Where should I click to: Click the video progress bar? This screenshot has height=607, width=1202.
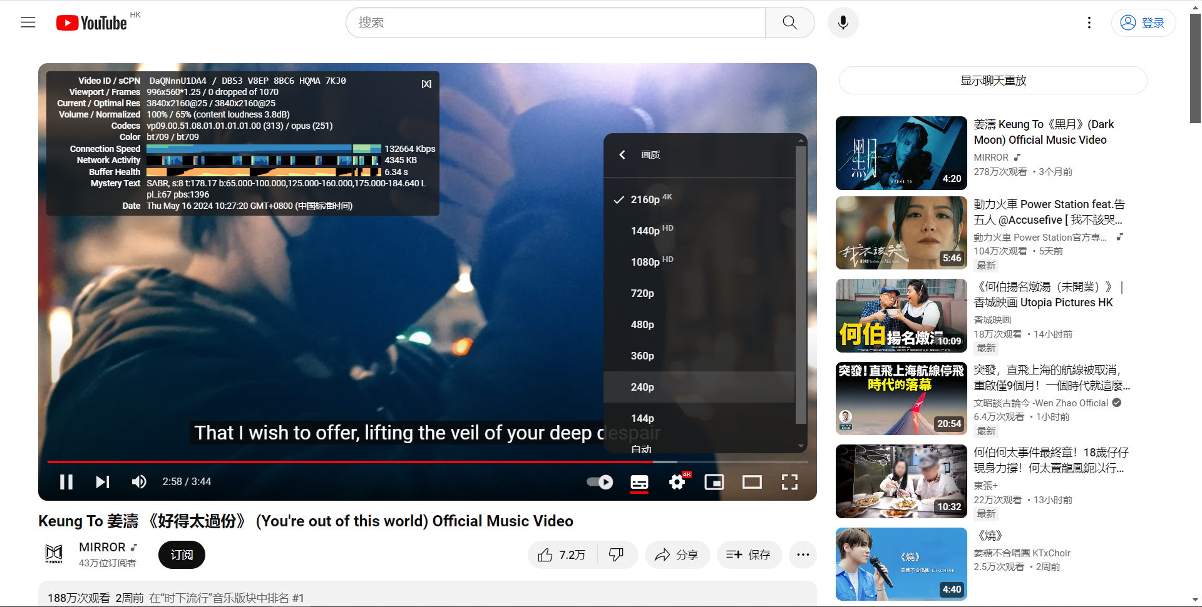click(x=428, y=462)
